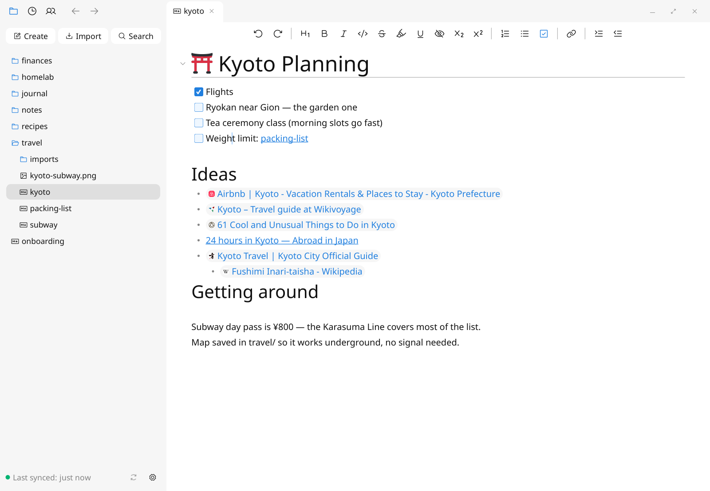The height and width of the screenshot is (491, 710).
Task: Expand the recipes folder
Action: pyautogui.click(x=83, y=126)
